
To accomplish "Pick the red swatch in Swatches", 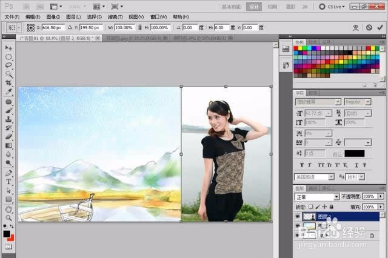I will pyautogui.click(x=296, y=48).
